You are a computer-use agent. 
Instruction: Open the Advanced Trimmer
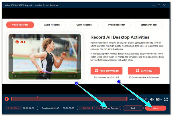pos(109,108)
